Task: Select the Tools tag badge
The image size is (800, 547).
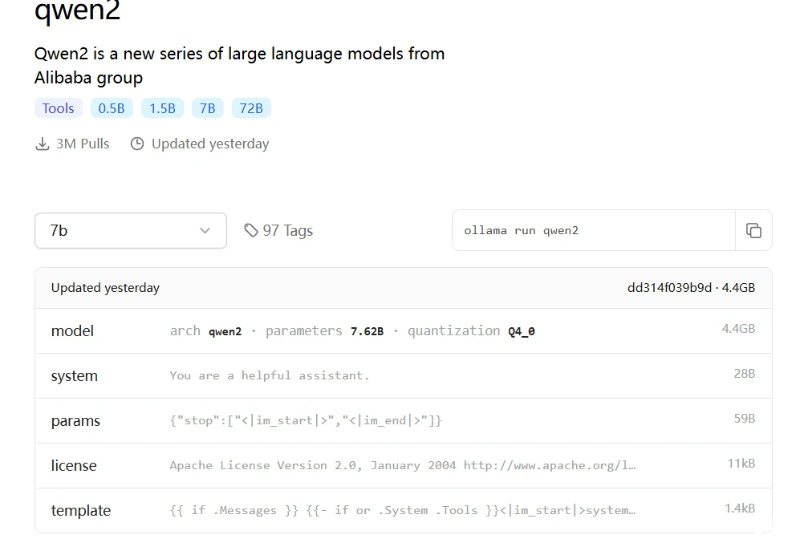Action: pyautogui.click(x=58, y=108)
